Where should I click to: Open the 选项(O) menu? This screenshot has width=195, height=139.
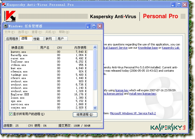point(23,32)
